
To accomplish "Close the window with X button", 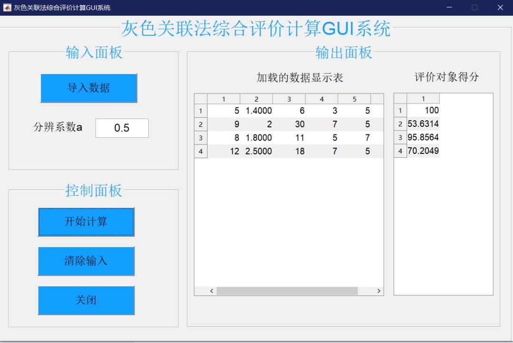I will pos(500,8).
